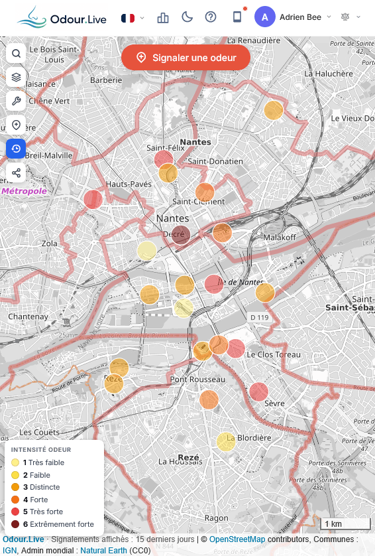The image size is (375, 556).
Task: Select the '4 Forte' legend swatch
Action: tap(15, 500)
